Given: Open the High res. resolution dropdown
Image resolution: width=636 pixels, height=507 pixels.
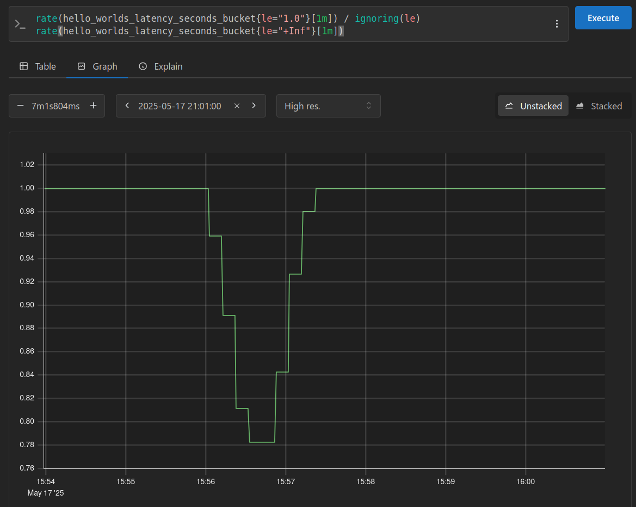Looking at the screenshot, I should [x=328, y=106].
